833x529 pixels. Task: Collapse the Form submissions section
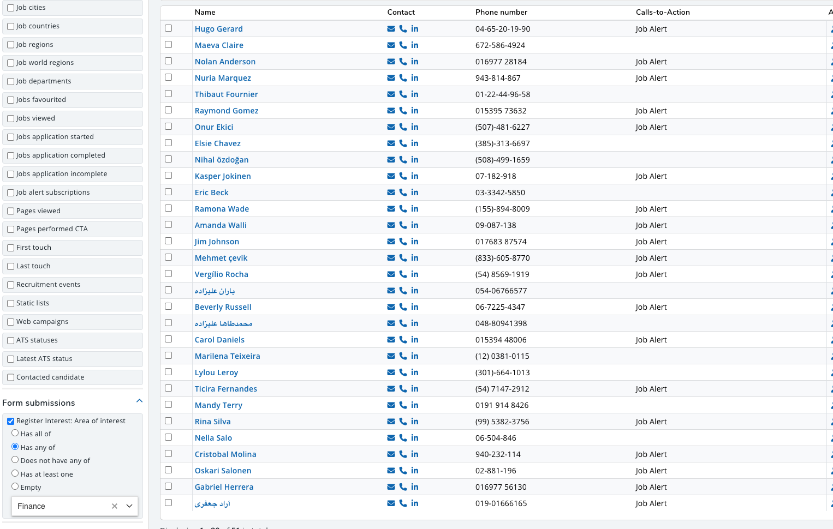point(139,401)
